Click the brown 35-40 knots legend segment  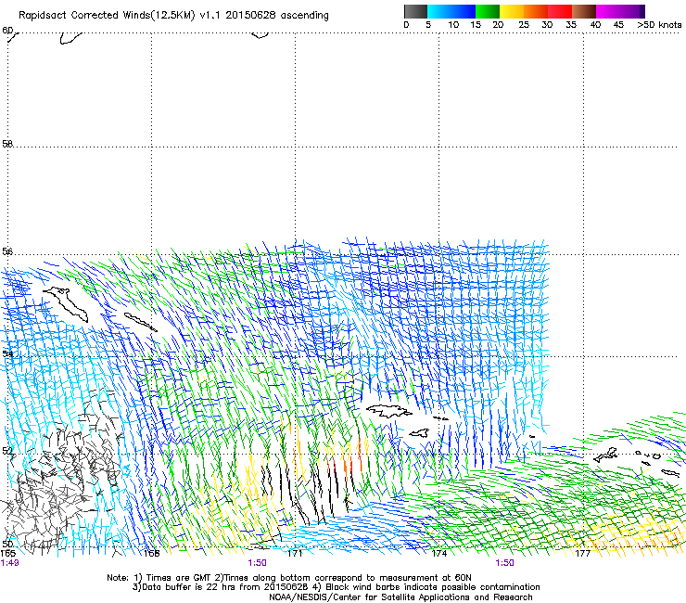tap(584, 11)
